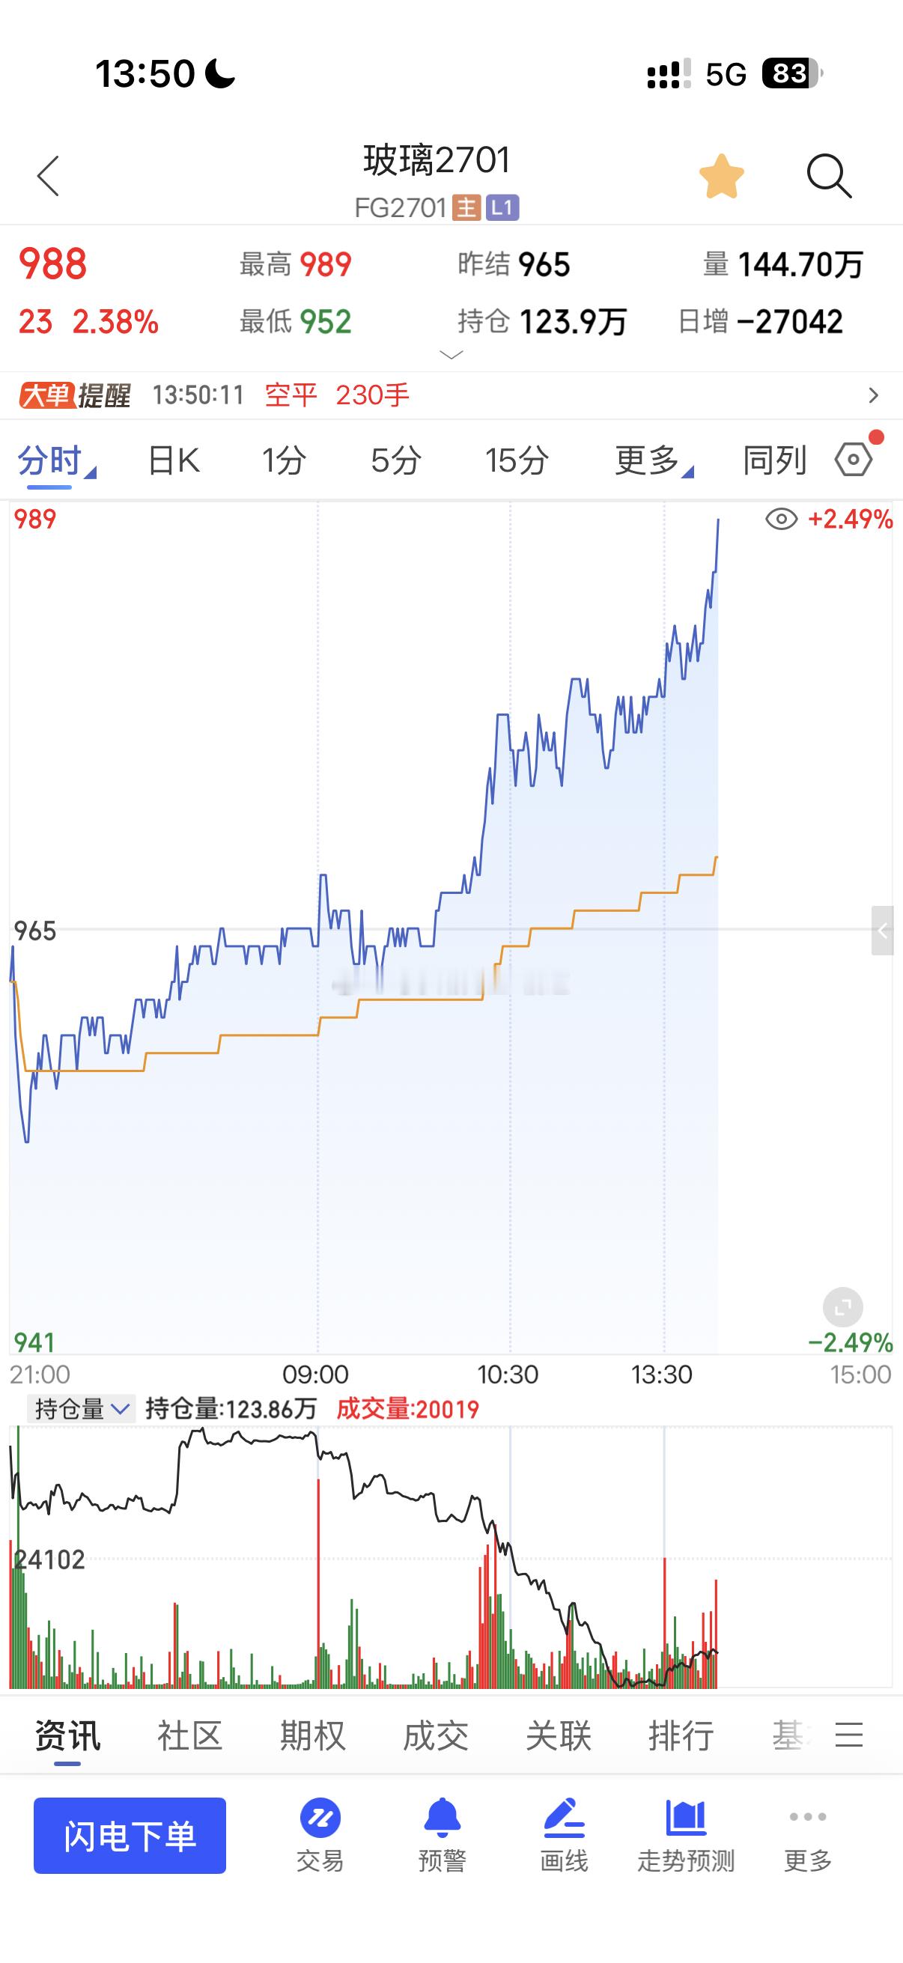The image size is (903, 1963).
Task: Toggle the eye visibility icon on chart
Action: pos(781,520)
